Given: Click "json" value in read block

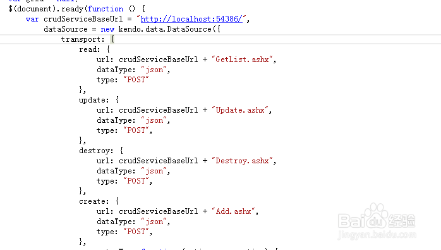Looking at the screenshot, I should (x=154, y=70).
